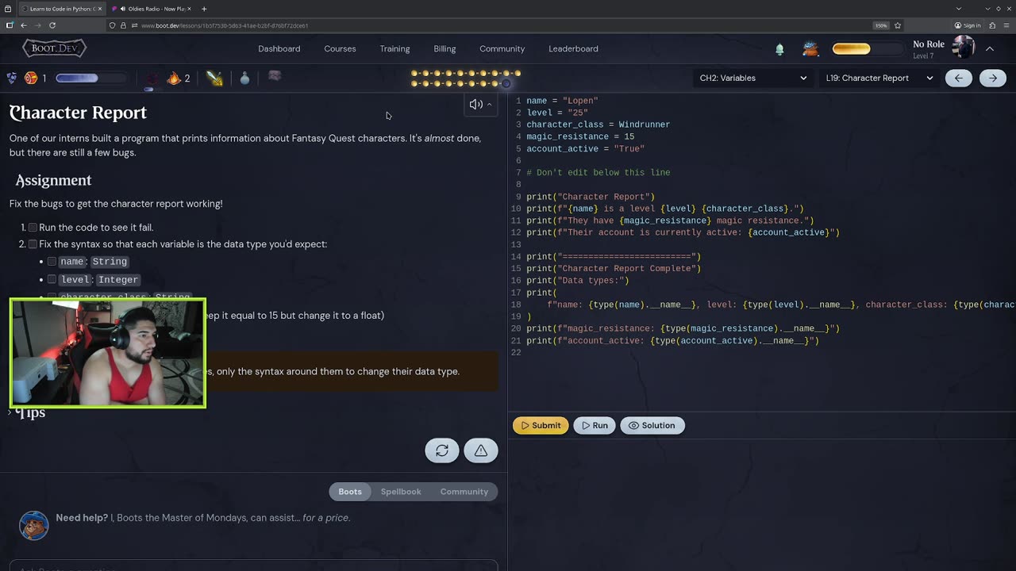The width and height of the screenshot is (1016, 571).
Task: Open the site shield tracking icon
Action: tap(112, 25)
